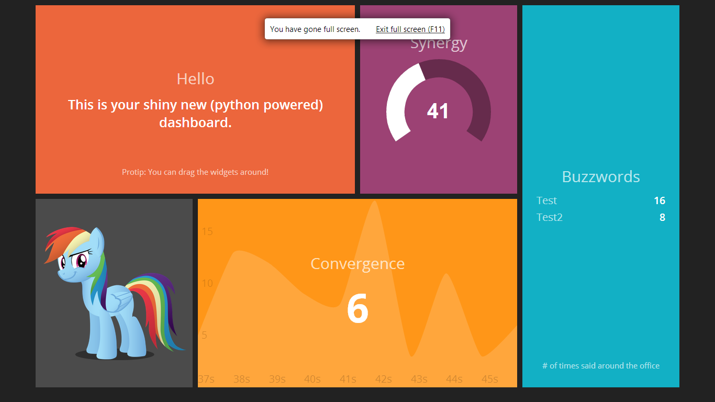This screenshot has height=402, width=715.
Task: Click the Test count value 16
Action: coord(660,200)
